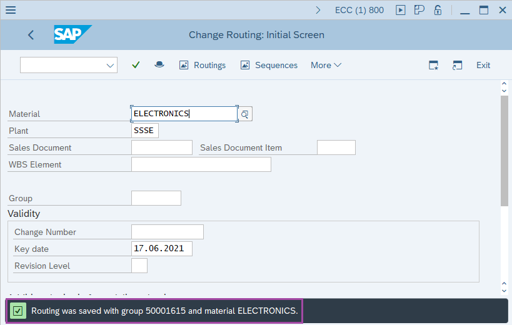Maximize the SAP window
Image resolution: width=512 pixels, height=325 pixels.
point(484,10)
